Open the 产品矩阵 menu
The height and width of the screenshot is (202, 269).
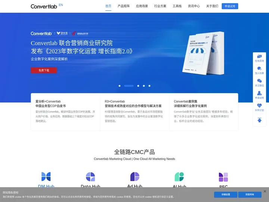coord(124,6)
